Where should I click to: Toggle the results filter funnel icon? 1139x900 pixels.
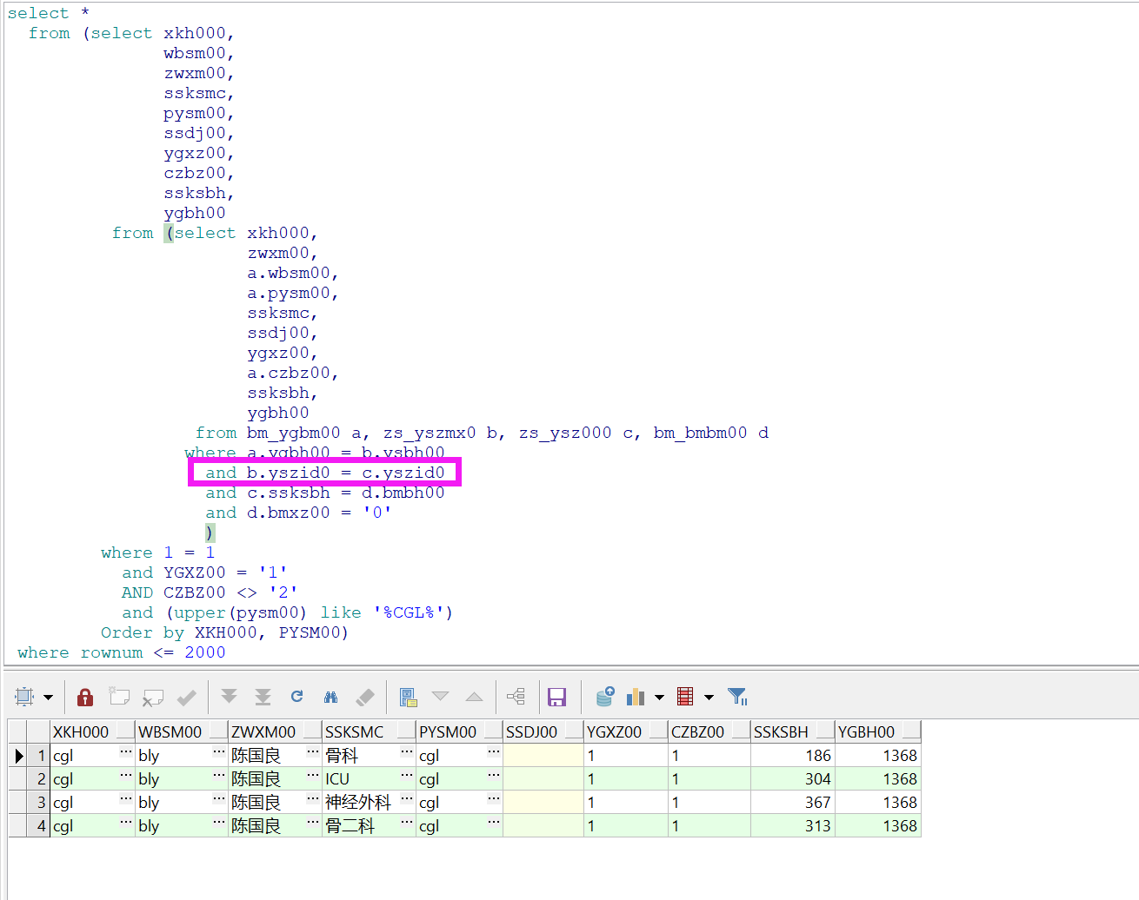coord(737,697)
